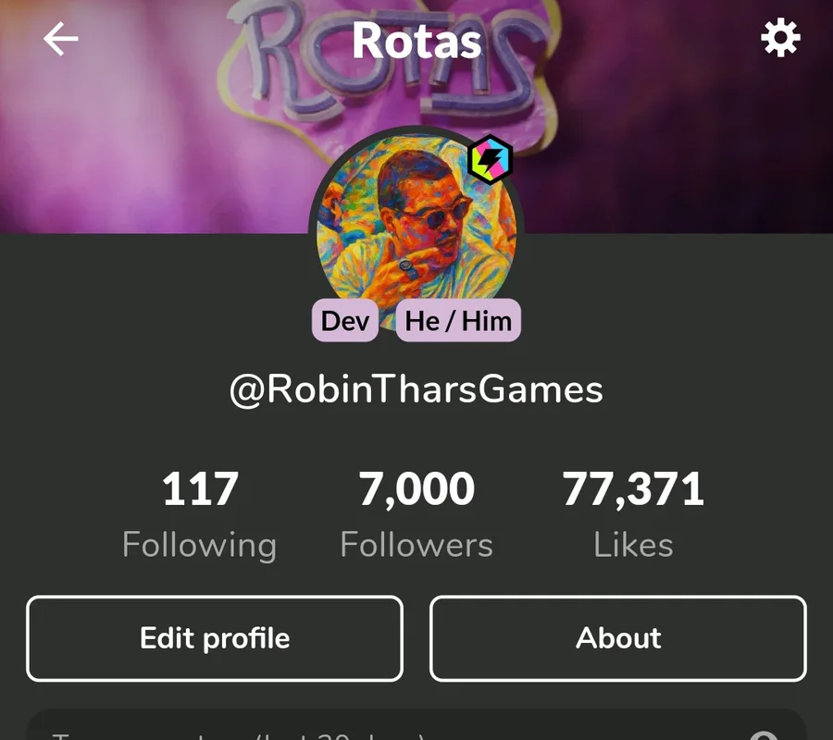Open the About button
Image resolution: width=833 pixels, height=740 pixels.
pos(618,638)
